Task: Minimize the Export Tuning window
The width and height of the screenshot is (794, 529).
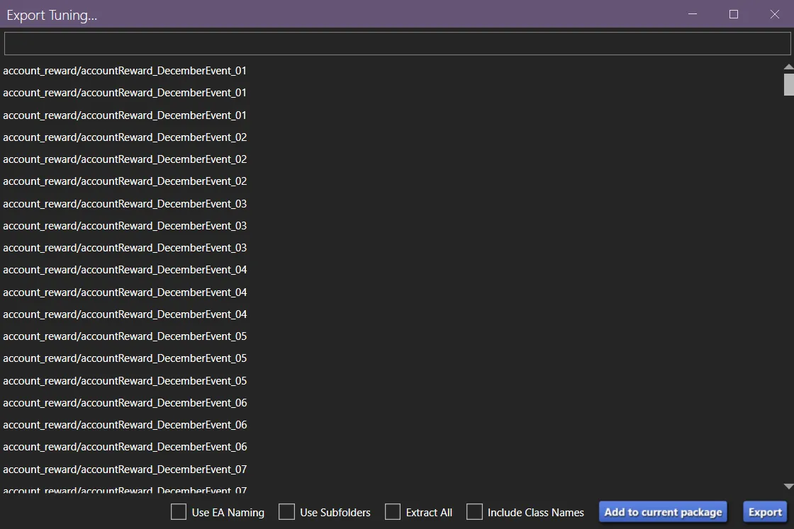Action: [x=692, y=14]
